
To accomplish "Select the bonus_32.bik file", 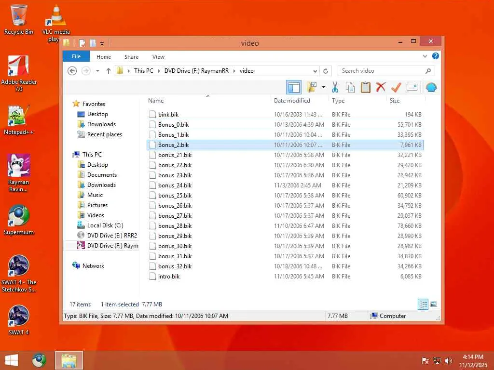I will (x=285, y=266).
